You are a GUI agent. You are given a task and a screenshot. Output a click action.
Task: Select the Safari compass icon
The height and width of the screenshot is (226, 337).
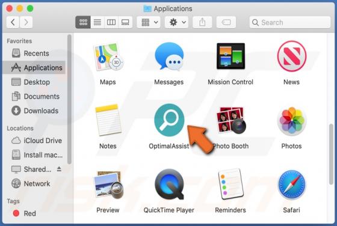tap(292, 185)
